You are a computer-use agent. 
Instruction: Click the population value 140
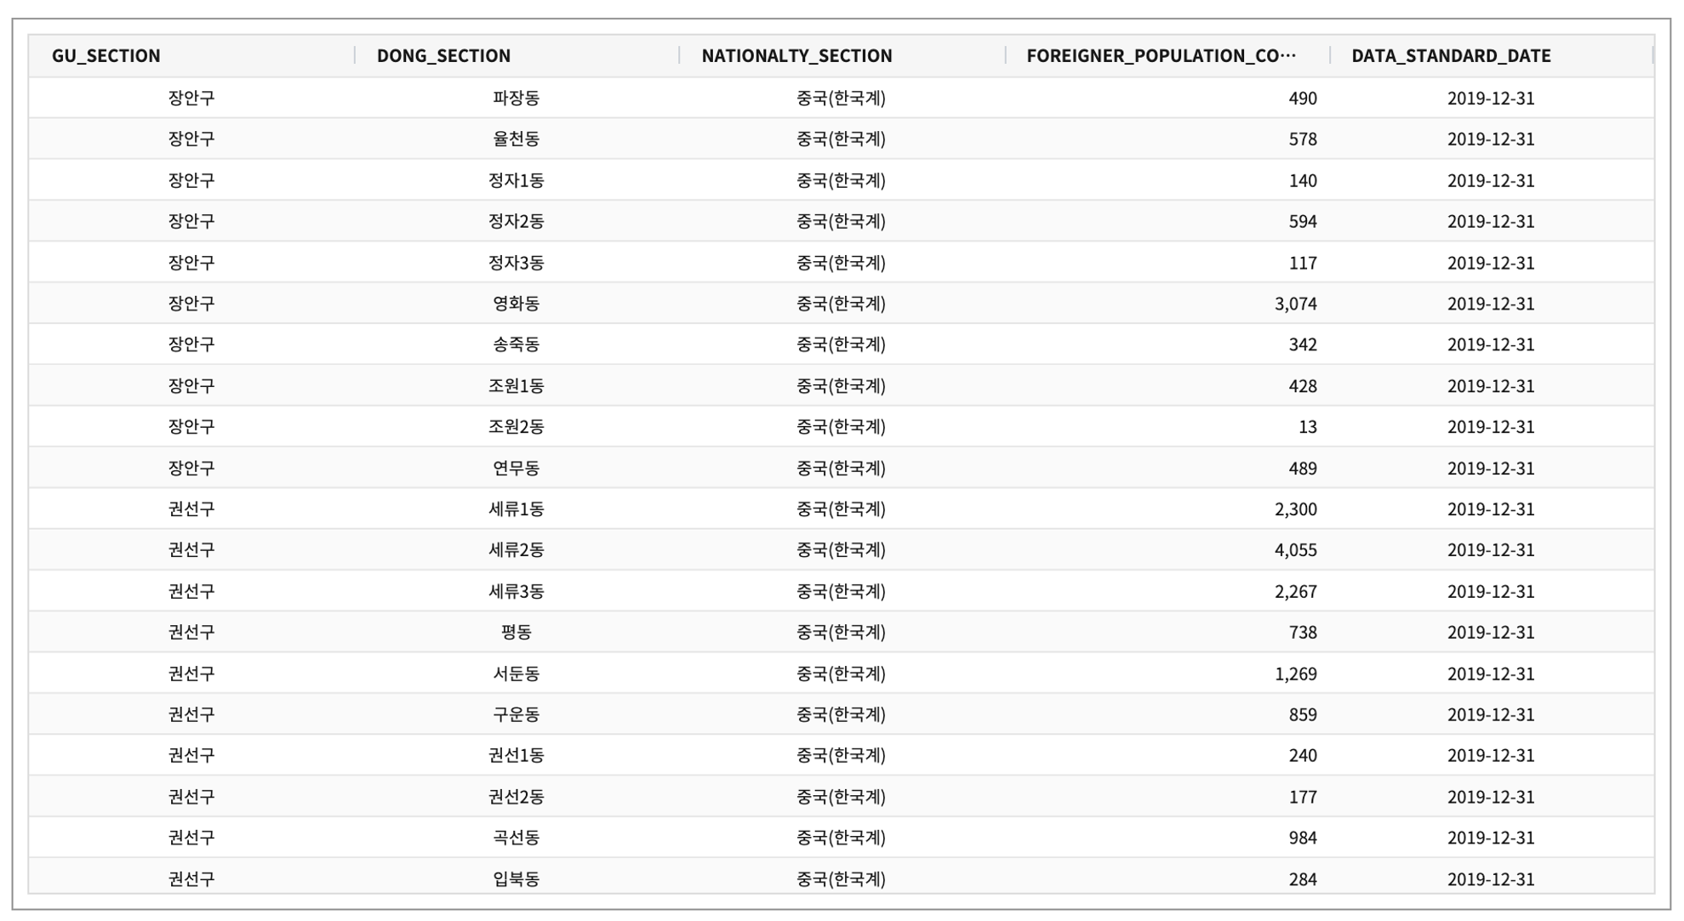coord(1303,180)
